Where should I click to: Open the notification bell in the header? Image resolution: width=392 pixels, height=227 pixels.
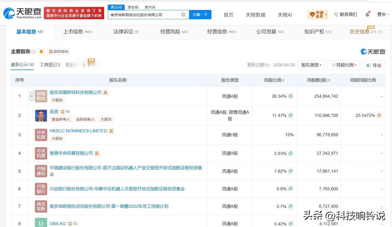tap(367, 14)
